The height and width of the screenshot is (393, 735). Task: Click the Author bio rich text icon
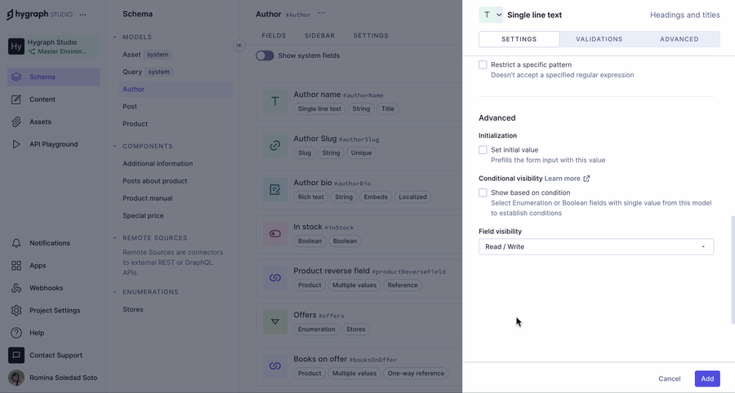[x=275, y=190]
